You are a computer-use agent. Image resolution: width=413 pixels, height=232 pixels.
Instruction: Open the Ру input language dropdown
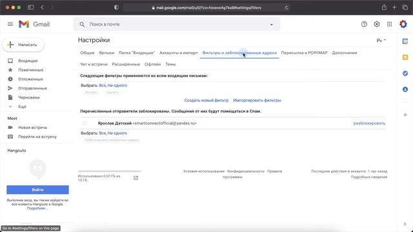(x=381, y=41)
